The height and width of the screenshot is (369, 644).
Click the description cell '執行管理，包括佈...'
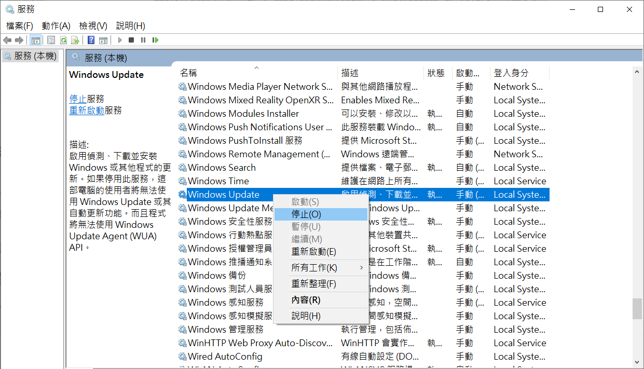coord(379,330)
